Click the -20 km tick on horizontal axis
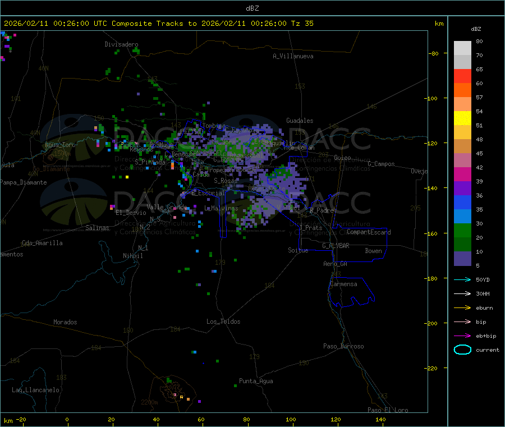Screen dimensions: 505x427 21,419
